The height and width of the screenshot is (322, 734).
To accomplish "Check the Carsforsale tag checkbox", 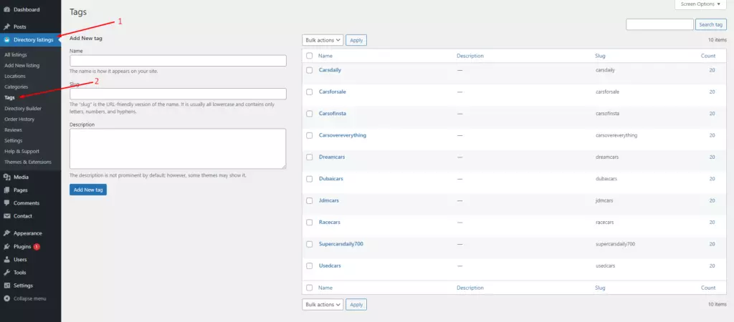I will tap(310, 92).
